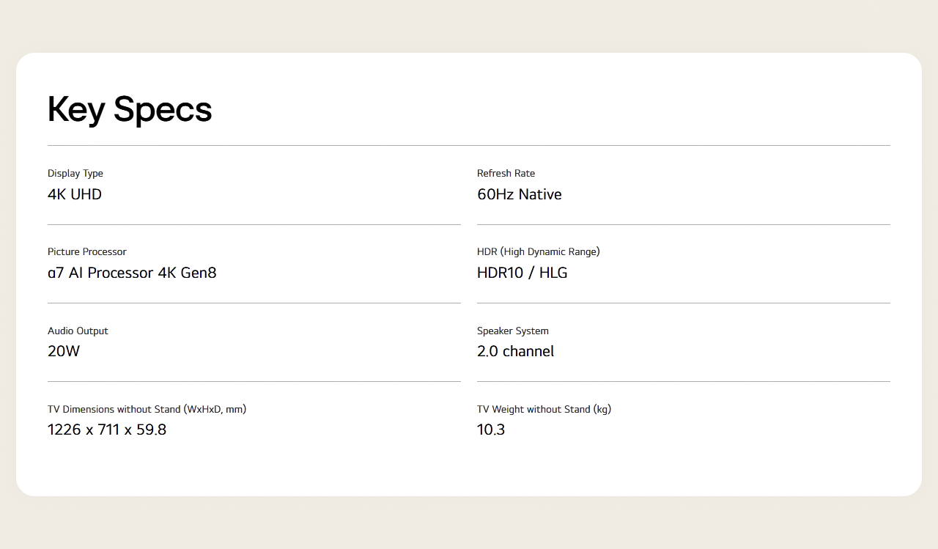
Task: Select the Display Type label
Action: (x=75, y=174)
